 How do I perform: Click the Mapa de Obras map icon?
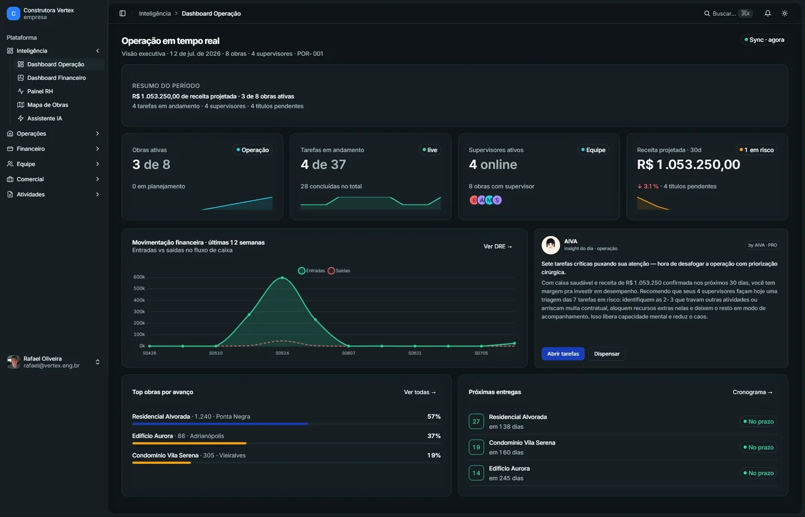(21, 105)
